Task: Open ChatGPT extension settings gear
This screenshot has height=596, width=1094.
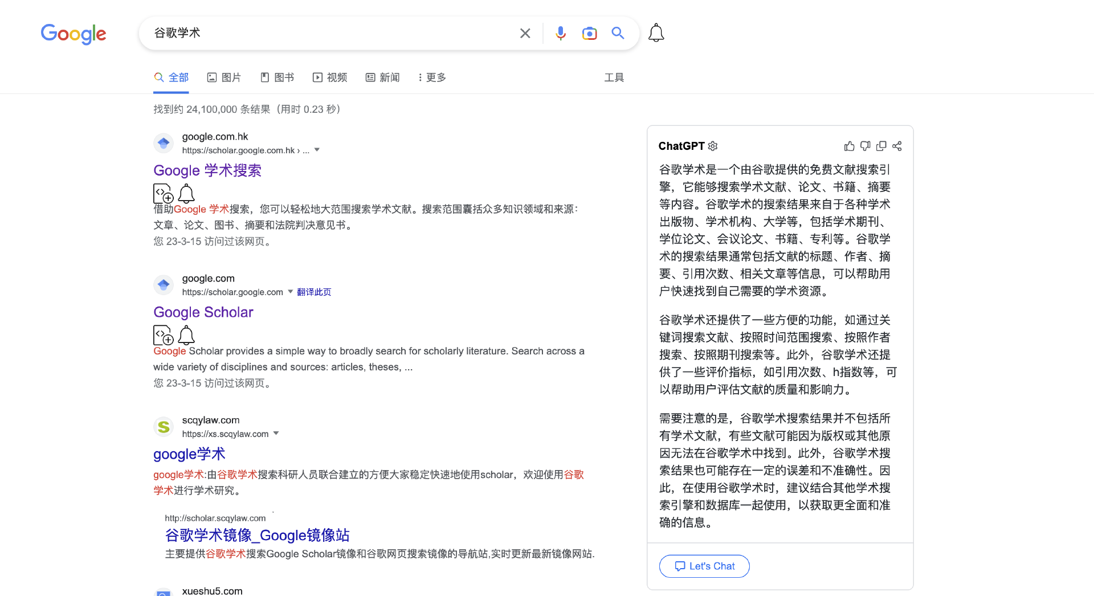Action: (x=712, y=146)
